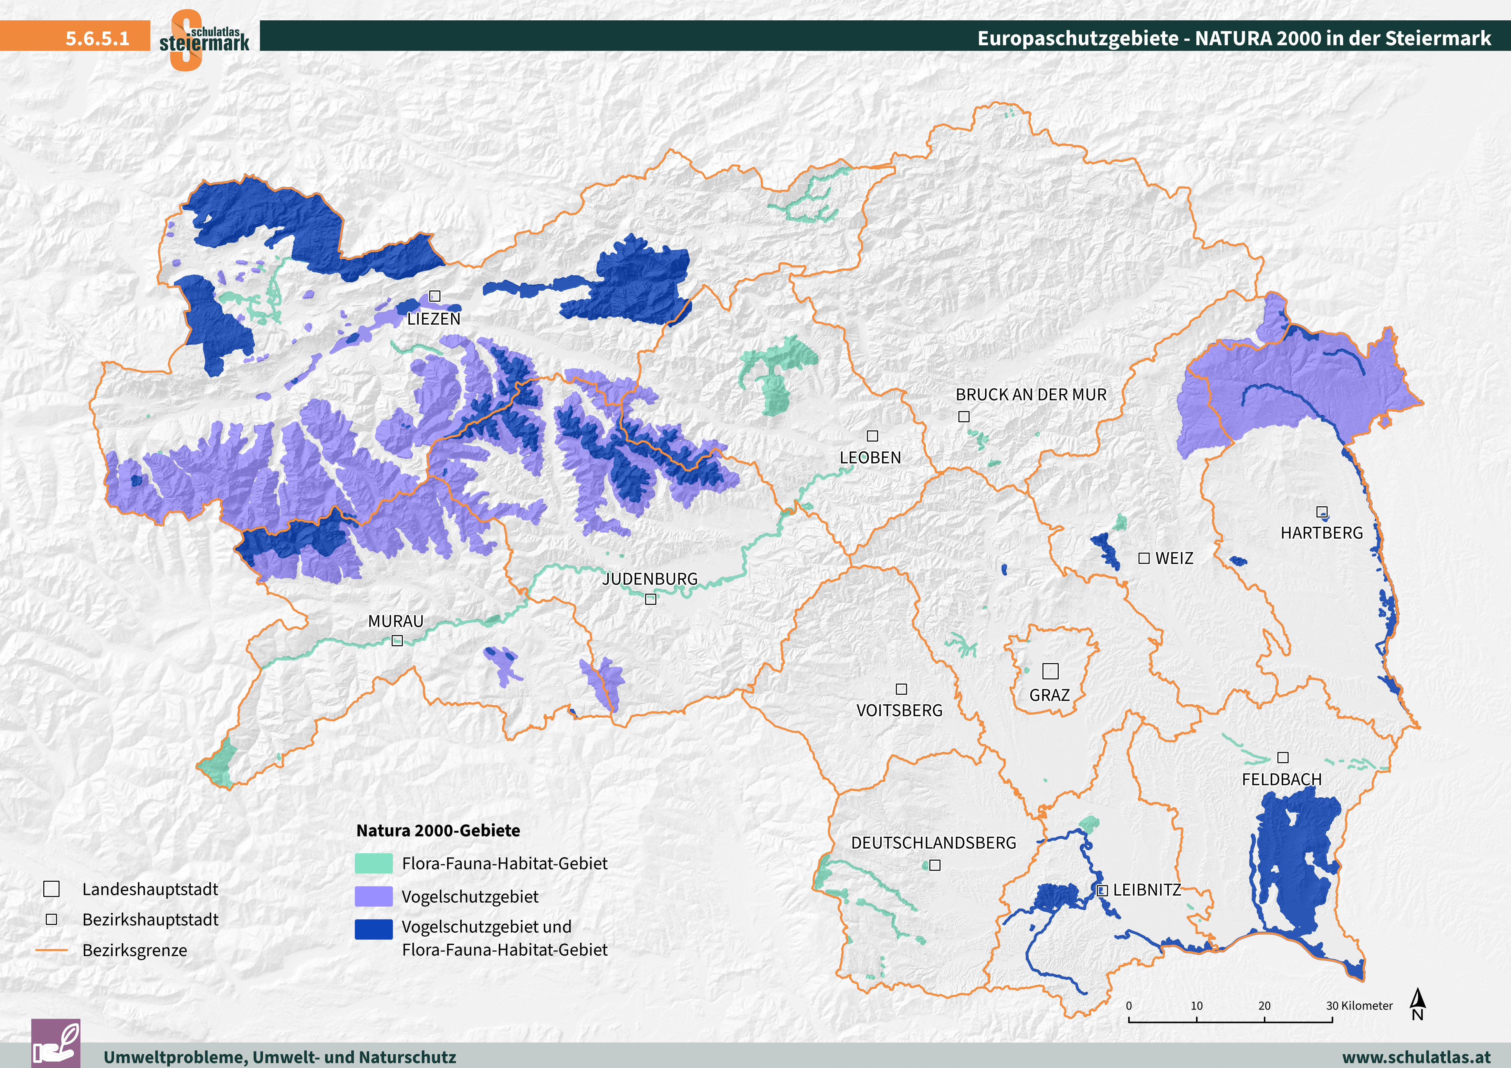This screenshot has width=1511, height=1068.
Task: Click the Bruck an der Mur town marker
Action: 964,417
